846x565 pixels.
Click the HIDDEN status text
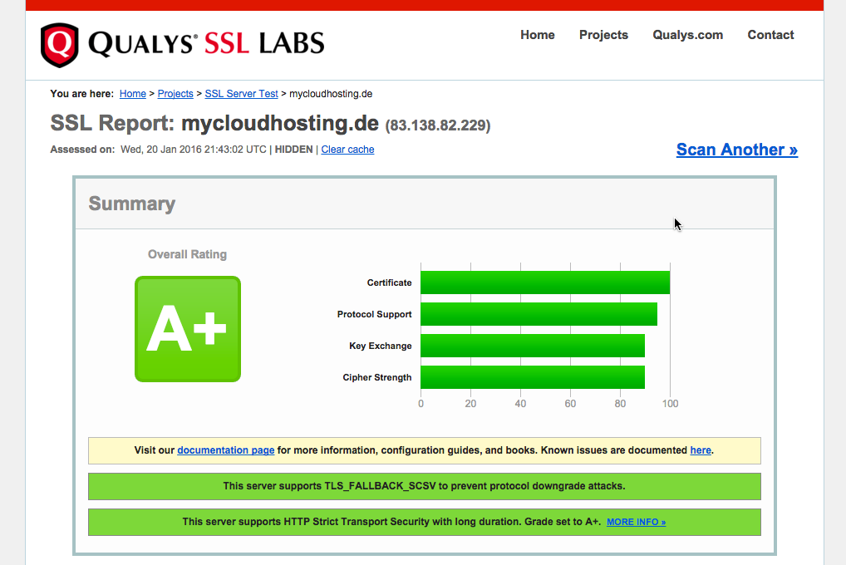coord(293,150)
